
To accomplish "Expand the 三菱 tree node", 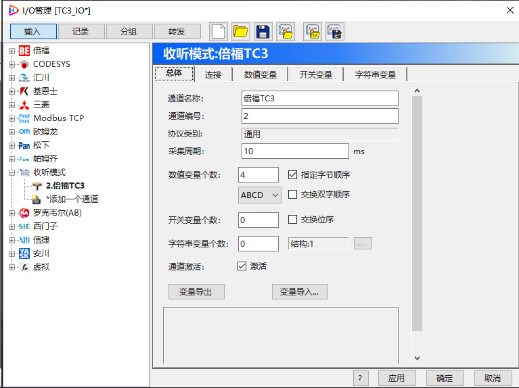I will (x=12, y=105).
